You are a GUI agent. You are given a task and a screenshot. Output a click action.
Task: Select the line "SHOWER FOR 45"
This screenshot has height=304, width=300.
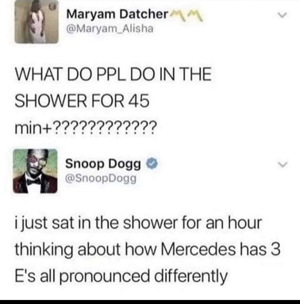82,101
